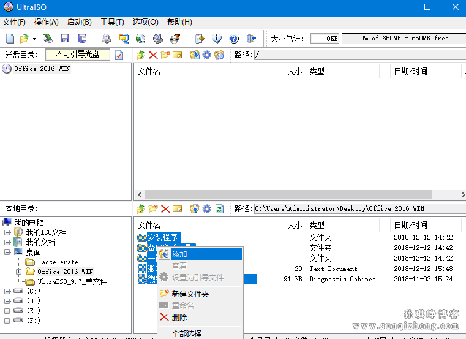466x339 pixels.
Task: Click the disc 路径 field showing /
Action: 360,55
